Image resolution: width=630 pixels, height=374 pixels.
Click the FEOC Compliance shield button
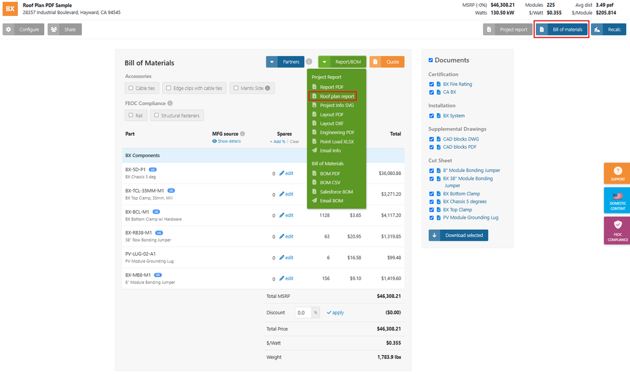[x=617, y=230]
